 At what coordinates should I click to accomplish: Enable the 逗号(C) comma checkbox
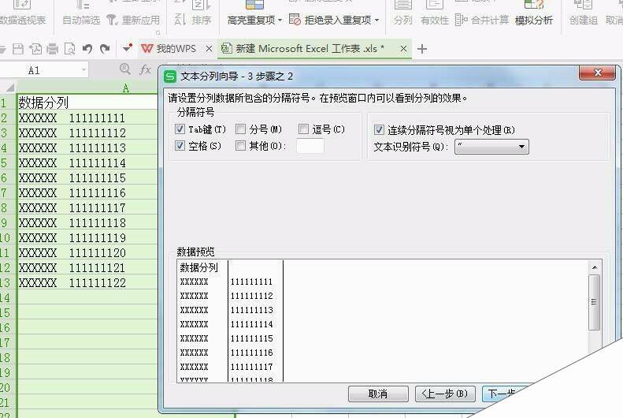click(303, 129)
